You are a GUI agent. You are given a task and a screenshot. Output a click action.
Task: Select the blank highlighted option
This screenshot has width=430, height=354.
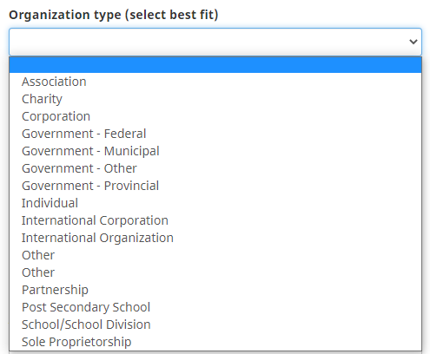(215, 64)
